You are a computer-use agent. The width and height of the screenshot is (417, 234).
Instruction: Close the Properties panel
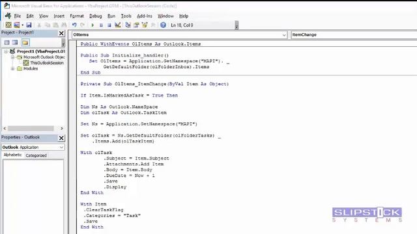(61, 138)
